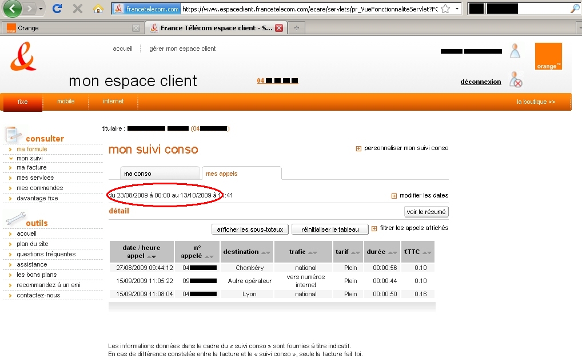Expand modifier les dates plus icon
Viewport: 582px width, 363px height.
[394, 196]
